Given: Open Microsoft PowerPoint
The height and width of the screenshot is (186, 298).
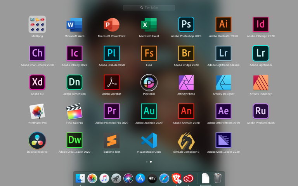Looking at the screenshot, I should (x=112, y=25).
